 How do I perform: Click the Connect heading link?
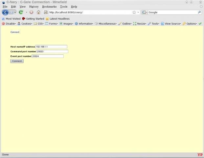tap(15, 32)
